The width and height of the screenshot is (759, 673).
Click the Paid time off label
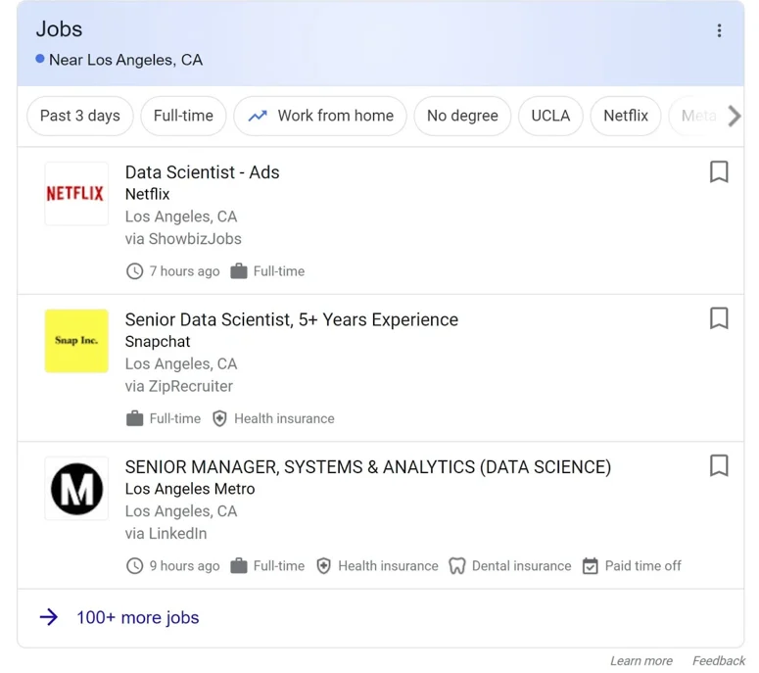pos(642,565)
